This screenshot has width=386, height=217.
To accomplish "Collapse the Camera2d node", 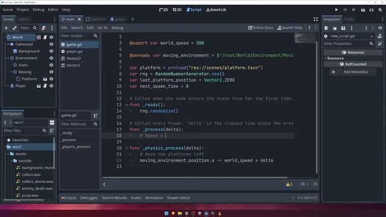I will point(8,44).
